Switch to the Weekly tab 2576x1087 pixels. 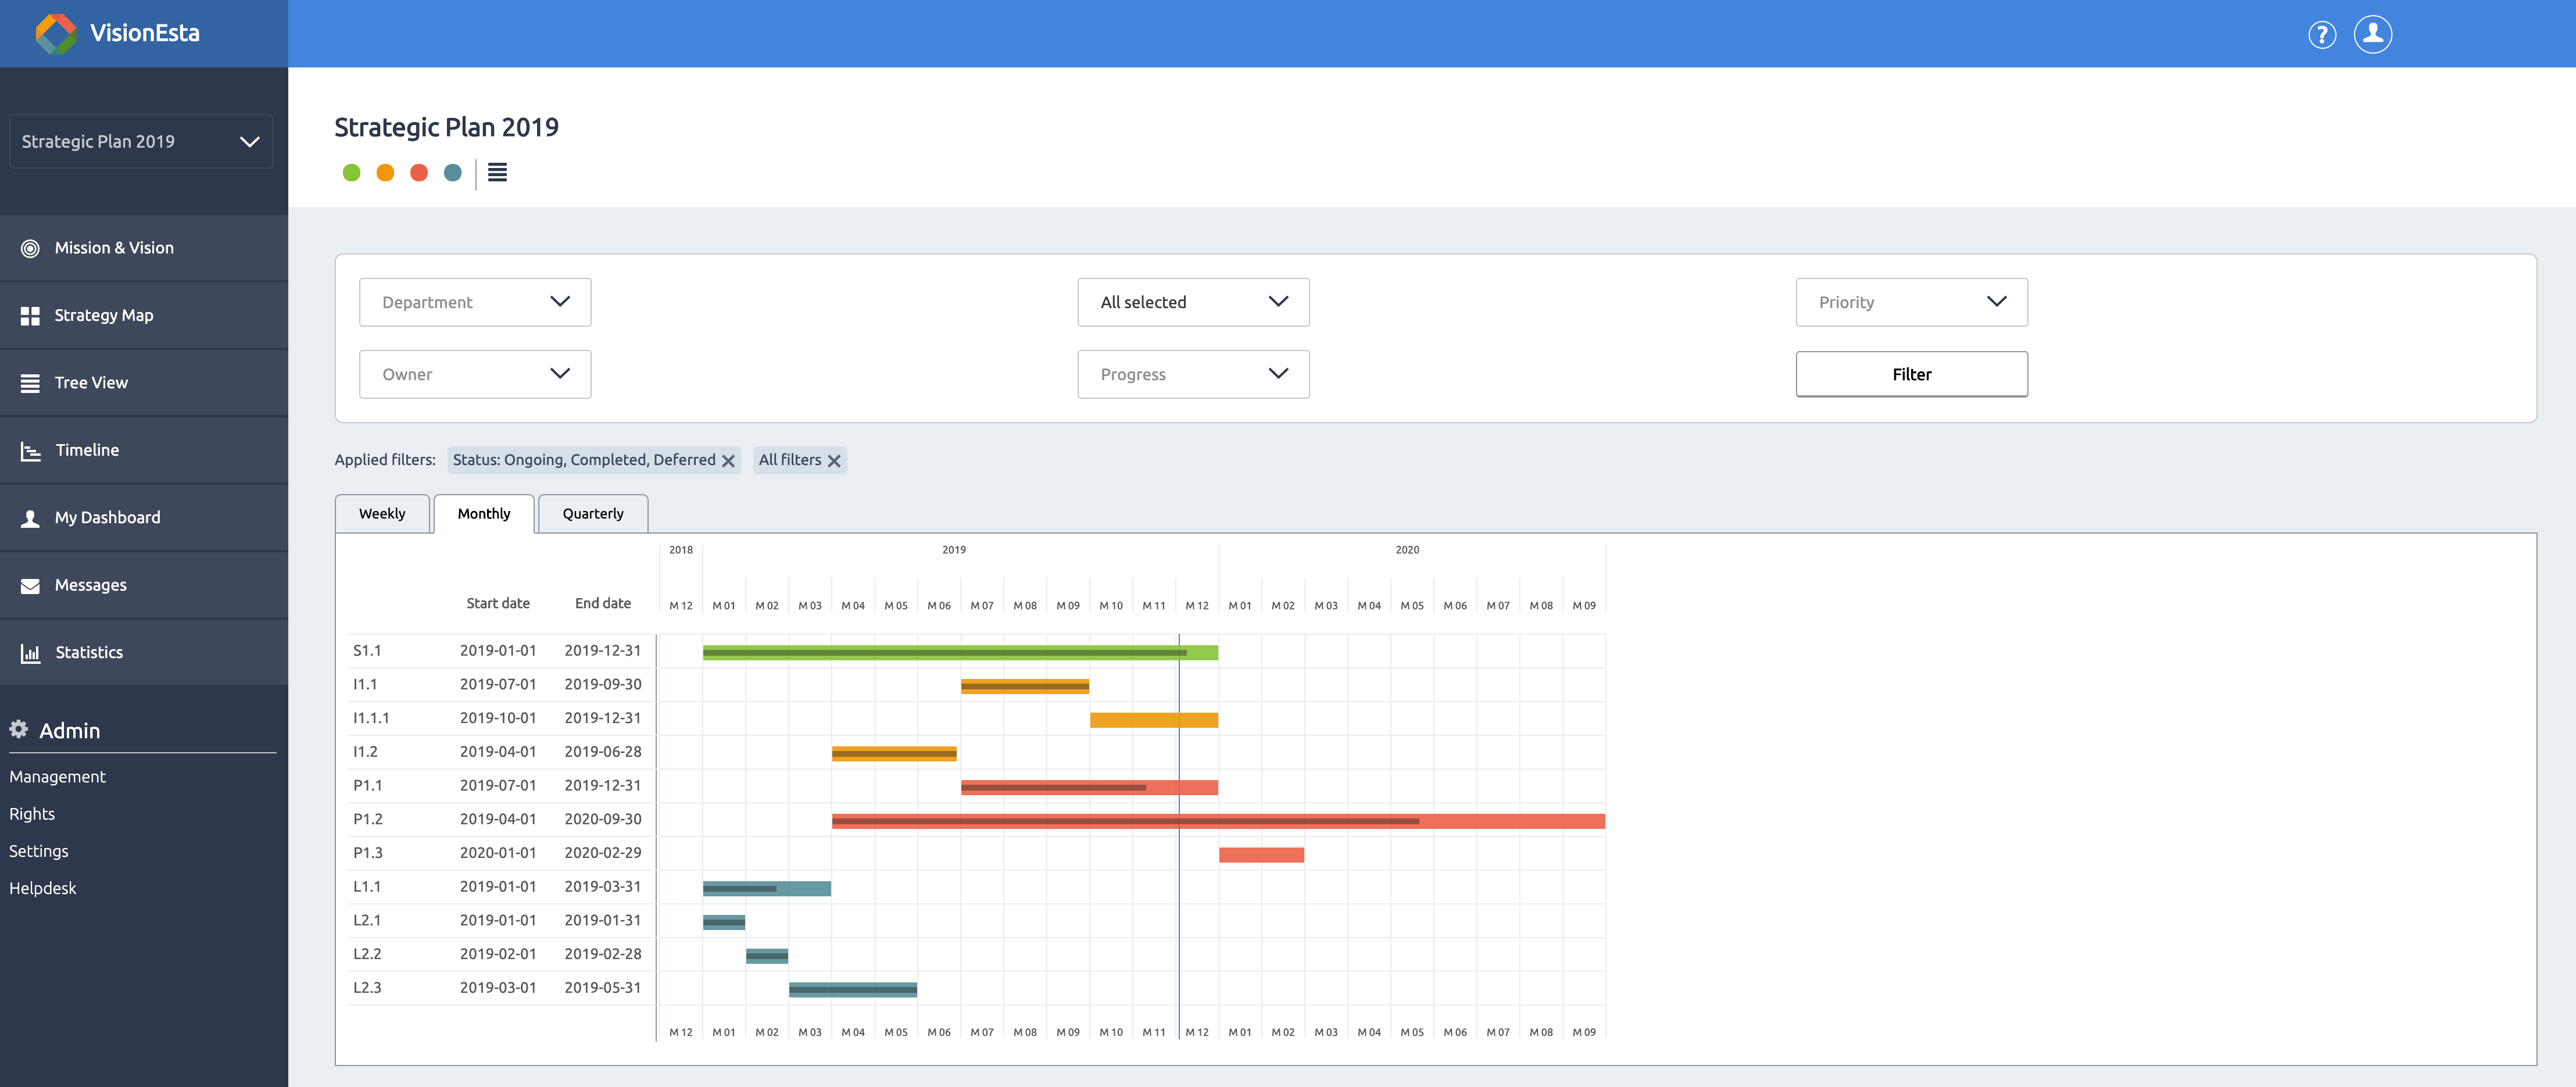(x=382, y=514)
